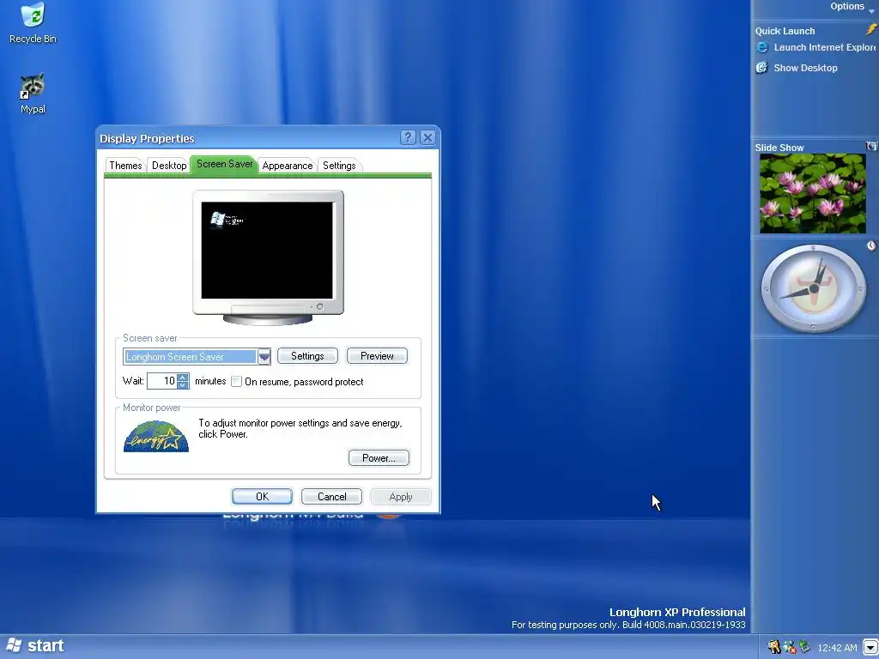The image size is (879, 659).
Task: Click the Quick Launch tile header
Action: (785, 31)
